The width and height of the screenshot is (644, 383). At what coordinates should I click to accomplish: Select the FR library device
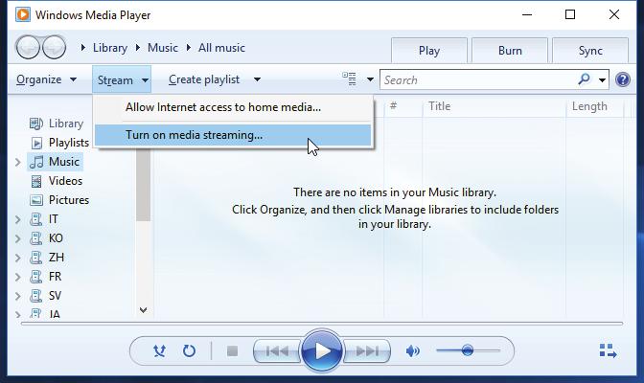(x=46, y=277)
